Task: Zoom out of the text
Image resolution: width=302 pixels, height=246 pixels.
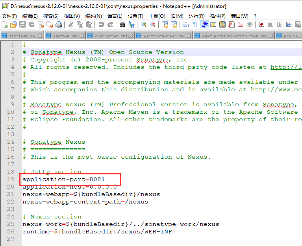Action: tap(152, 24)
